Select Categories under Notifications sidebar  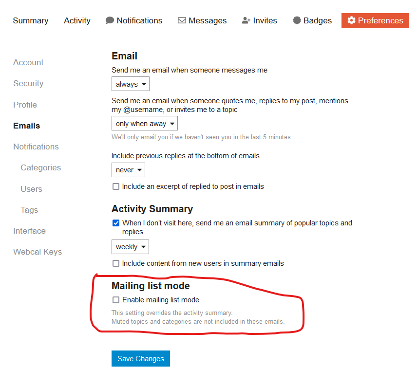click(x=41, y=167)
